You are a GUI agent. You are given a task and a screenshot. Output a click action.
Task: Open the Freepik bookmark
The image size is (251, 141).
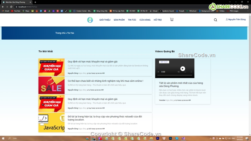click(180, 11)
